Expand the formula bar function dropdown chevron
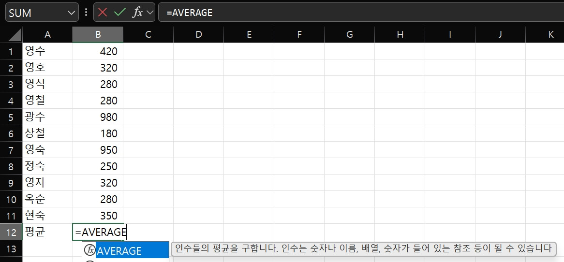The width and height of the screenshot is (564, 262). coord(149,13)
